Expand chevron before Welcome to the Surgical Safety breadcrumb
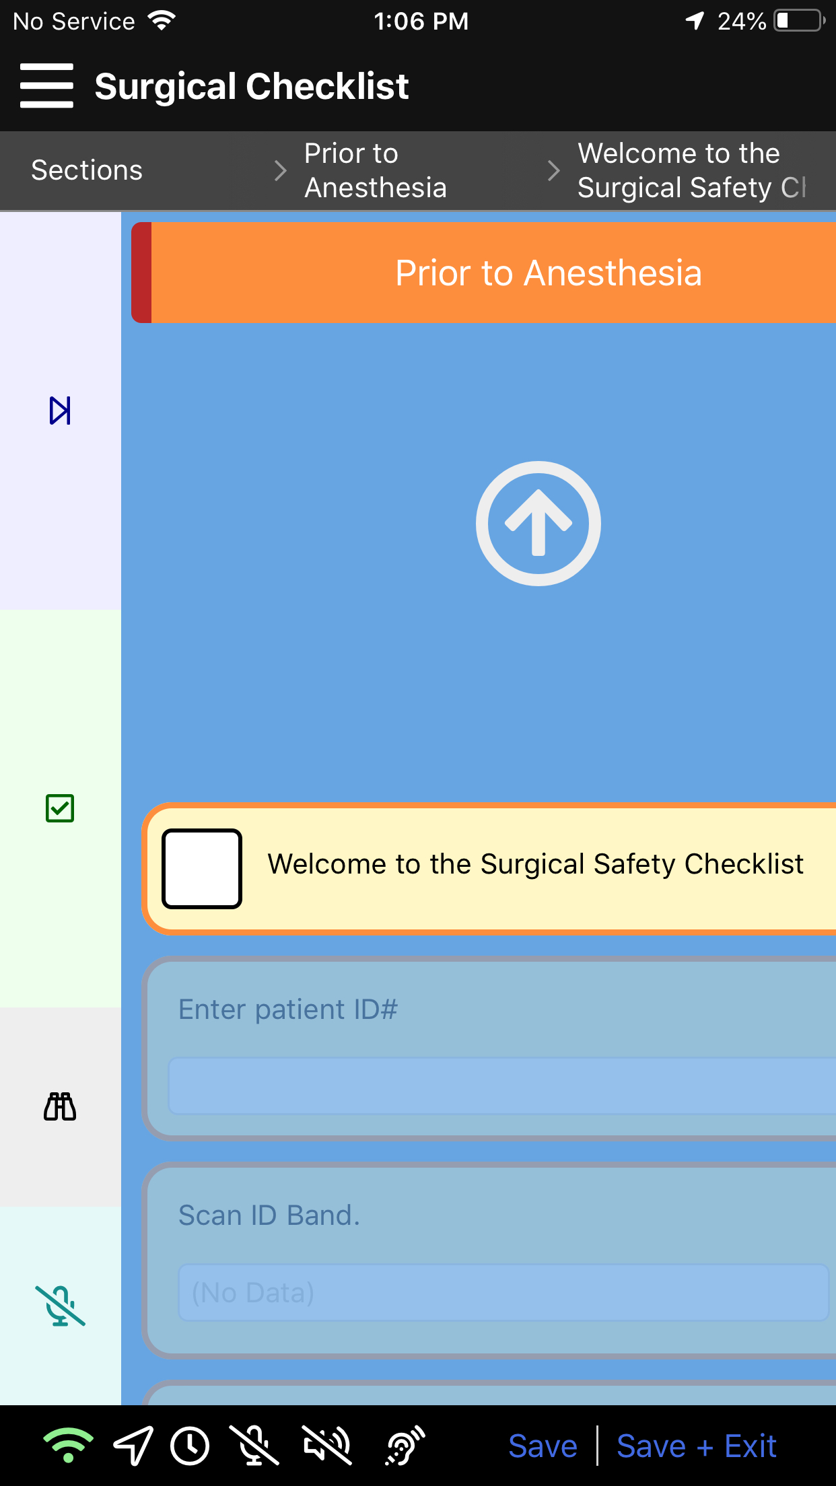The width and height of the screenshot is (836, 1486). [553, 170]
